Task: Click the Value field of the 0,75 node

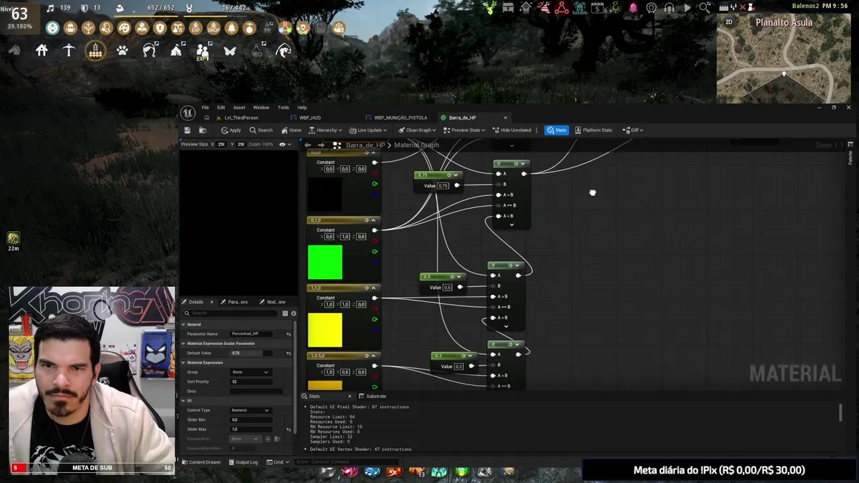Action: pyautogui.click(x=443, y=186)
